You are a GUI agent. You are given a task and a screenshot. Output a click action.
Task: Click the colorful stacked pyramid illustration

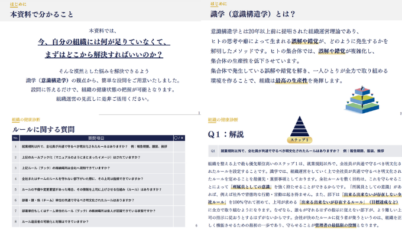point(362,100)
